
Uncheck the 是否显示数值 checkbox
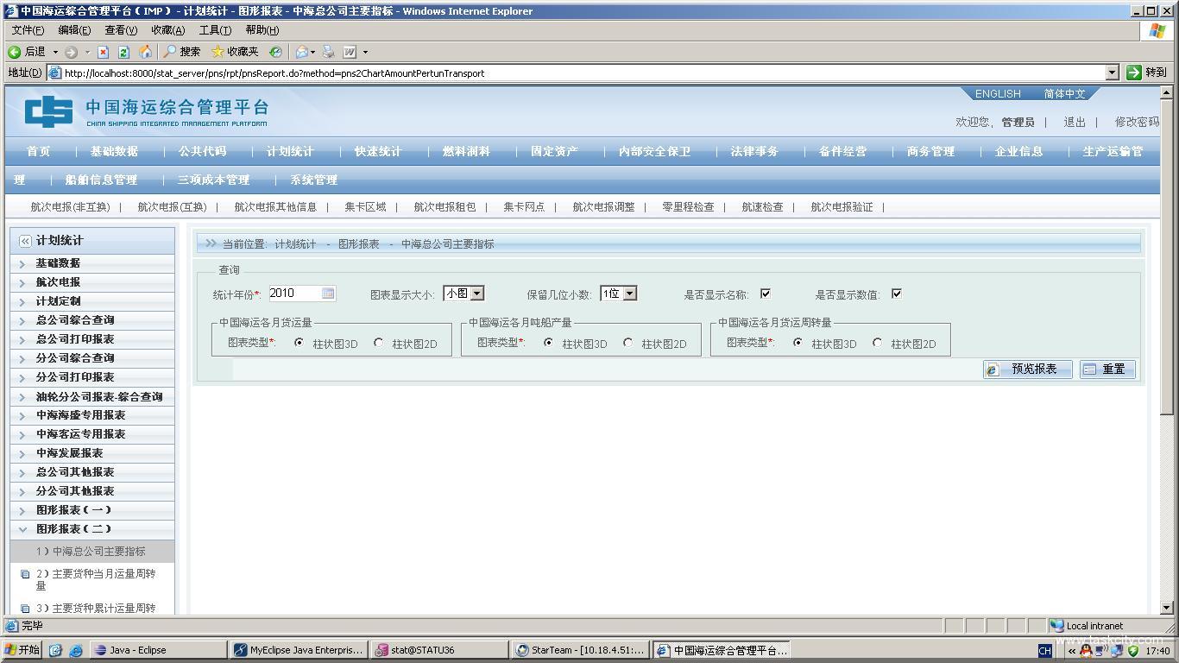[x=896, y=294]
